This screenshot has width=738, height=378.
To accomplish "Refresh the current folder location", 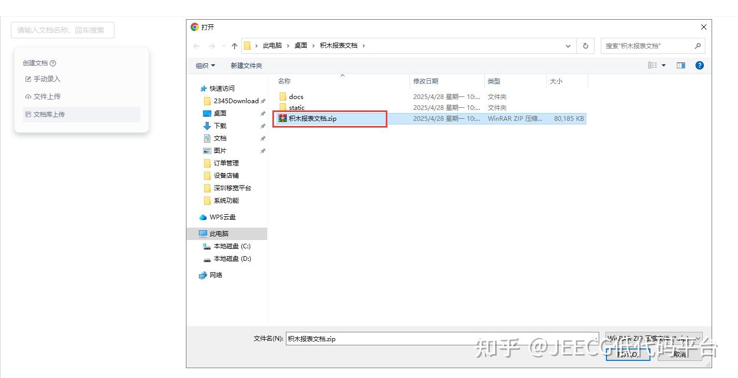I will (x=585, y=46).
